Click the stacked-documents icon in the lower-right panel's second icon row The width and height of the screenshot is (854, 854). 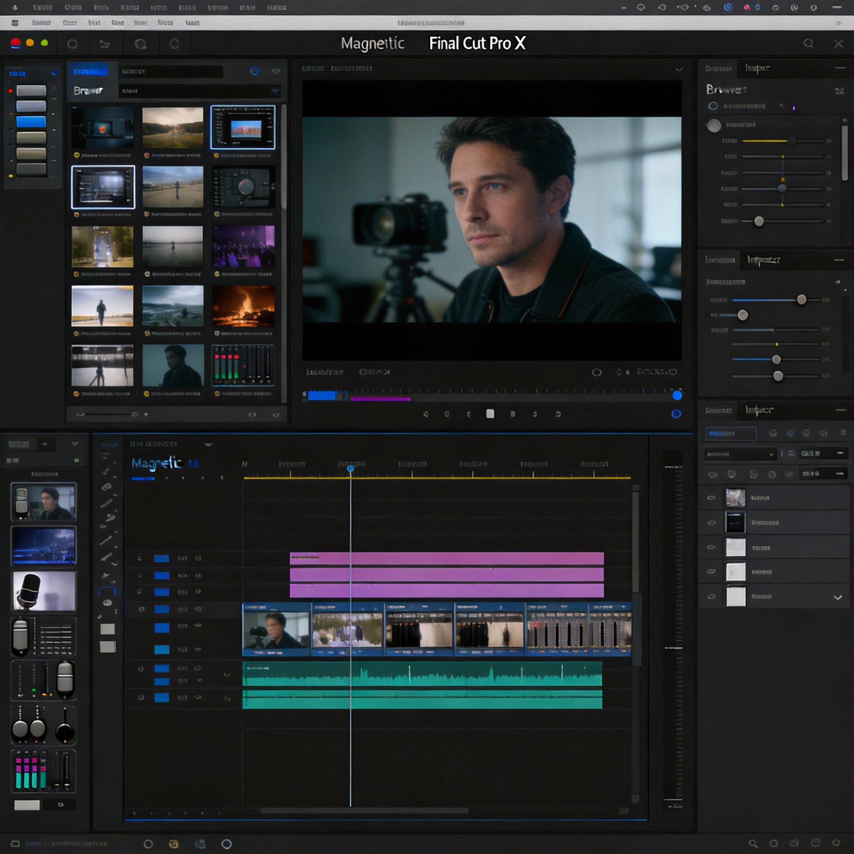pyautogui.click(x=754, y=474)
